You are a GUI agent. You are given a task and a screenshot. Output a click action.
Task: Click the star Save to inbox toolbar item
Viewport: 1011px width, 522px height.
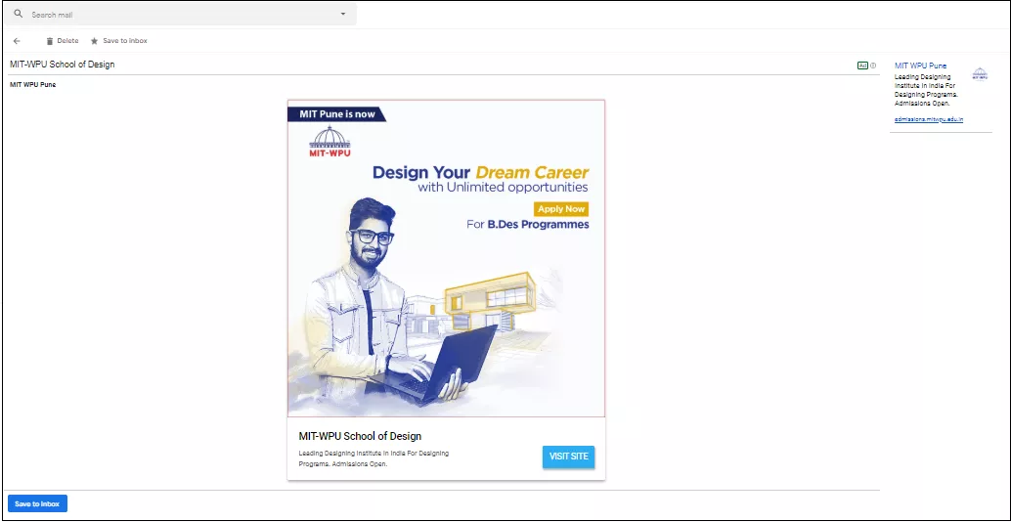pos(94,41)
